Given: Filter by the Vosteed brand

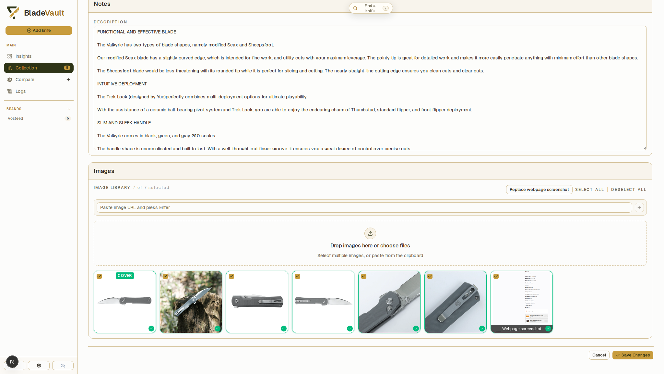Looking at the screenshot, I should 39,118.
